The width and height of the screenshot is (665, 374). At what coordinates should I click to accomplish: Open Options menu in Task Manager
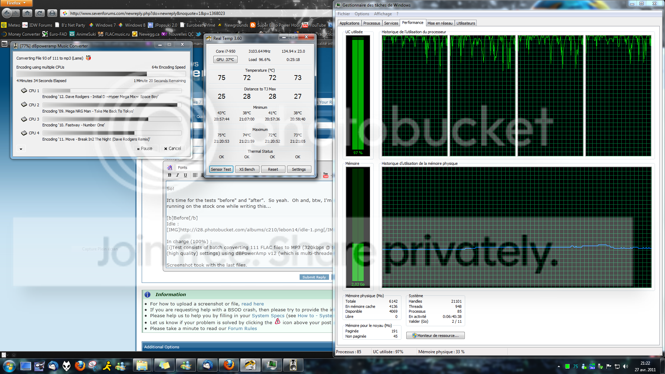362,14
